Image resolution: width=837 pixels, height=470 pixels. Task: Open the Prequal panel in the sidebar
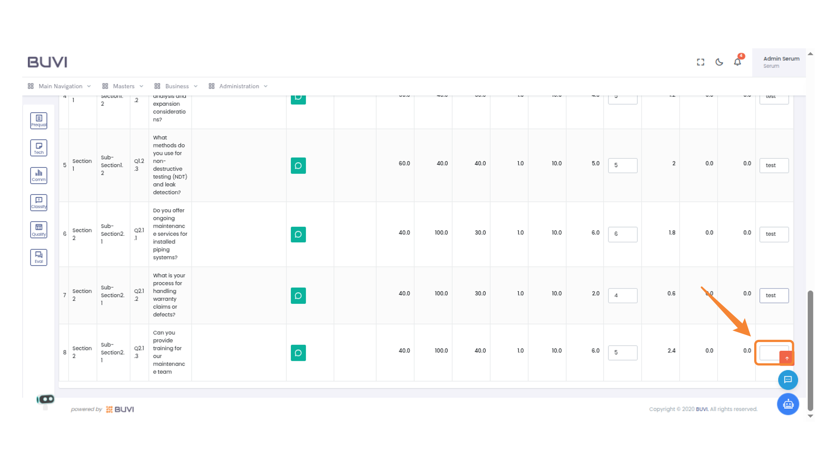point(38,121)
